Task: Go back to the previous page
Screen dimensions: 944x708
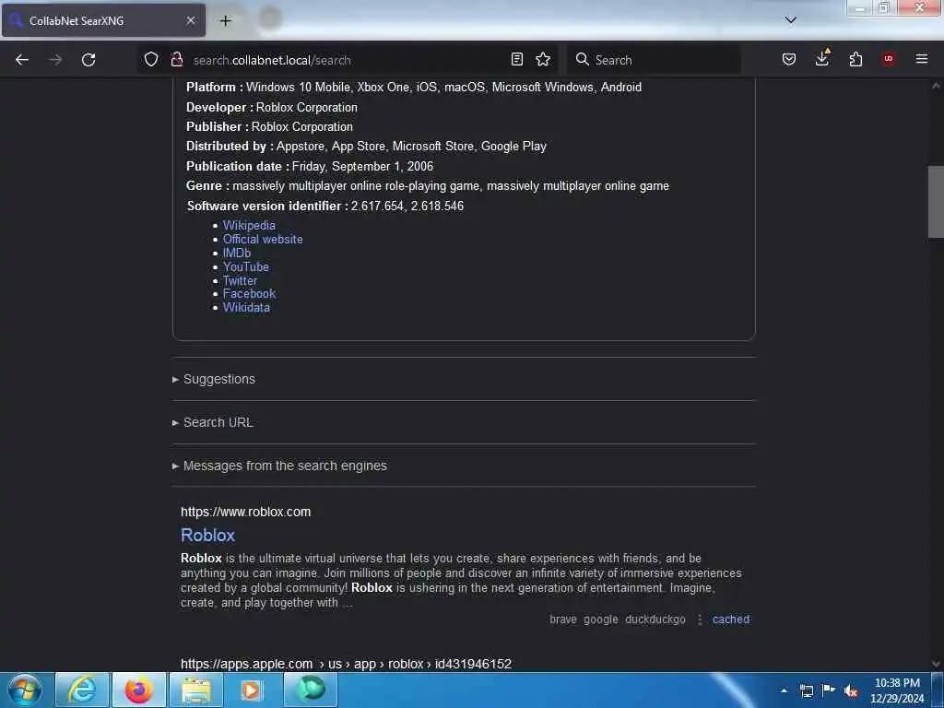Action: [22, 60]
